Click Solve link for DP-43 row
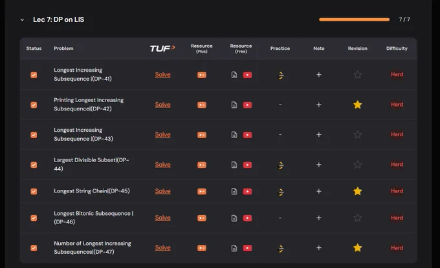 (163, 135)
